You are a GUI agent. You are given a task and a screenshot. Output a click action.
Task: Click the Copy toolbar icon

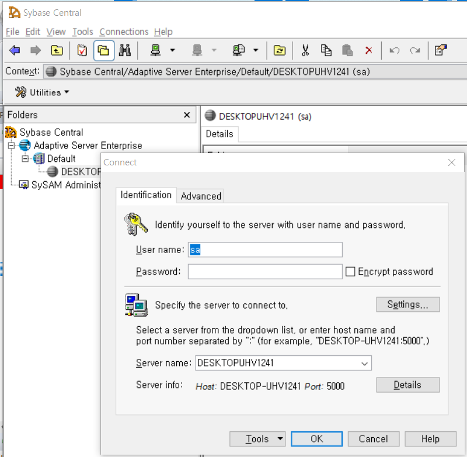[326, 50]
